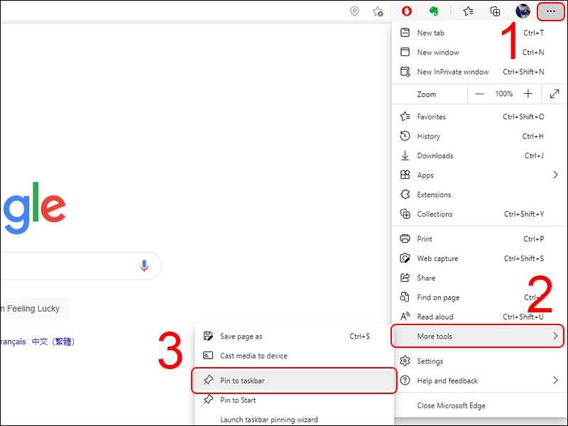Click the location pin icon in address bar
The width and height of the screenshot is (568, 426).
tap(354, 11)
